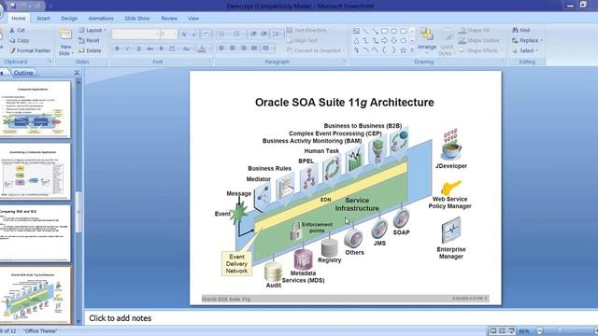This screenshot has width=598, height=336.
Task: Reset the slide formatting
Action: tap(90, 40)
